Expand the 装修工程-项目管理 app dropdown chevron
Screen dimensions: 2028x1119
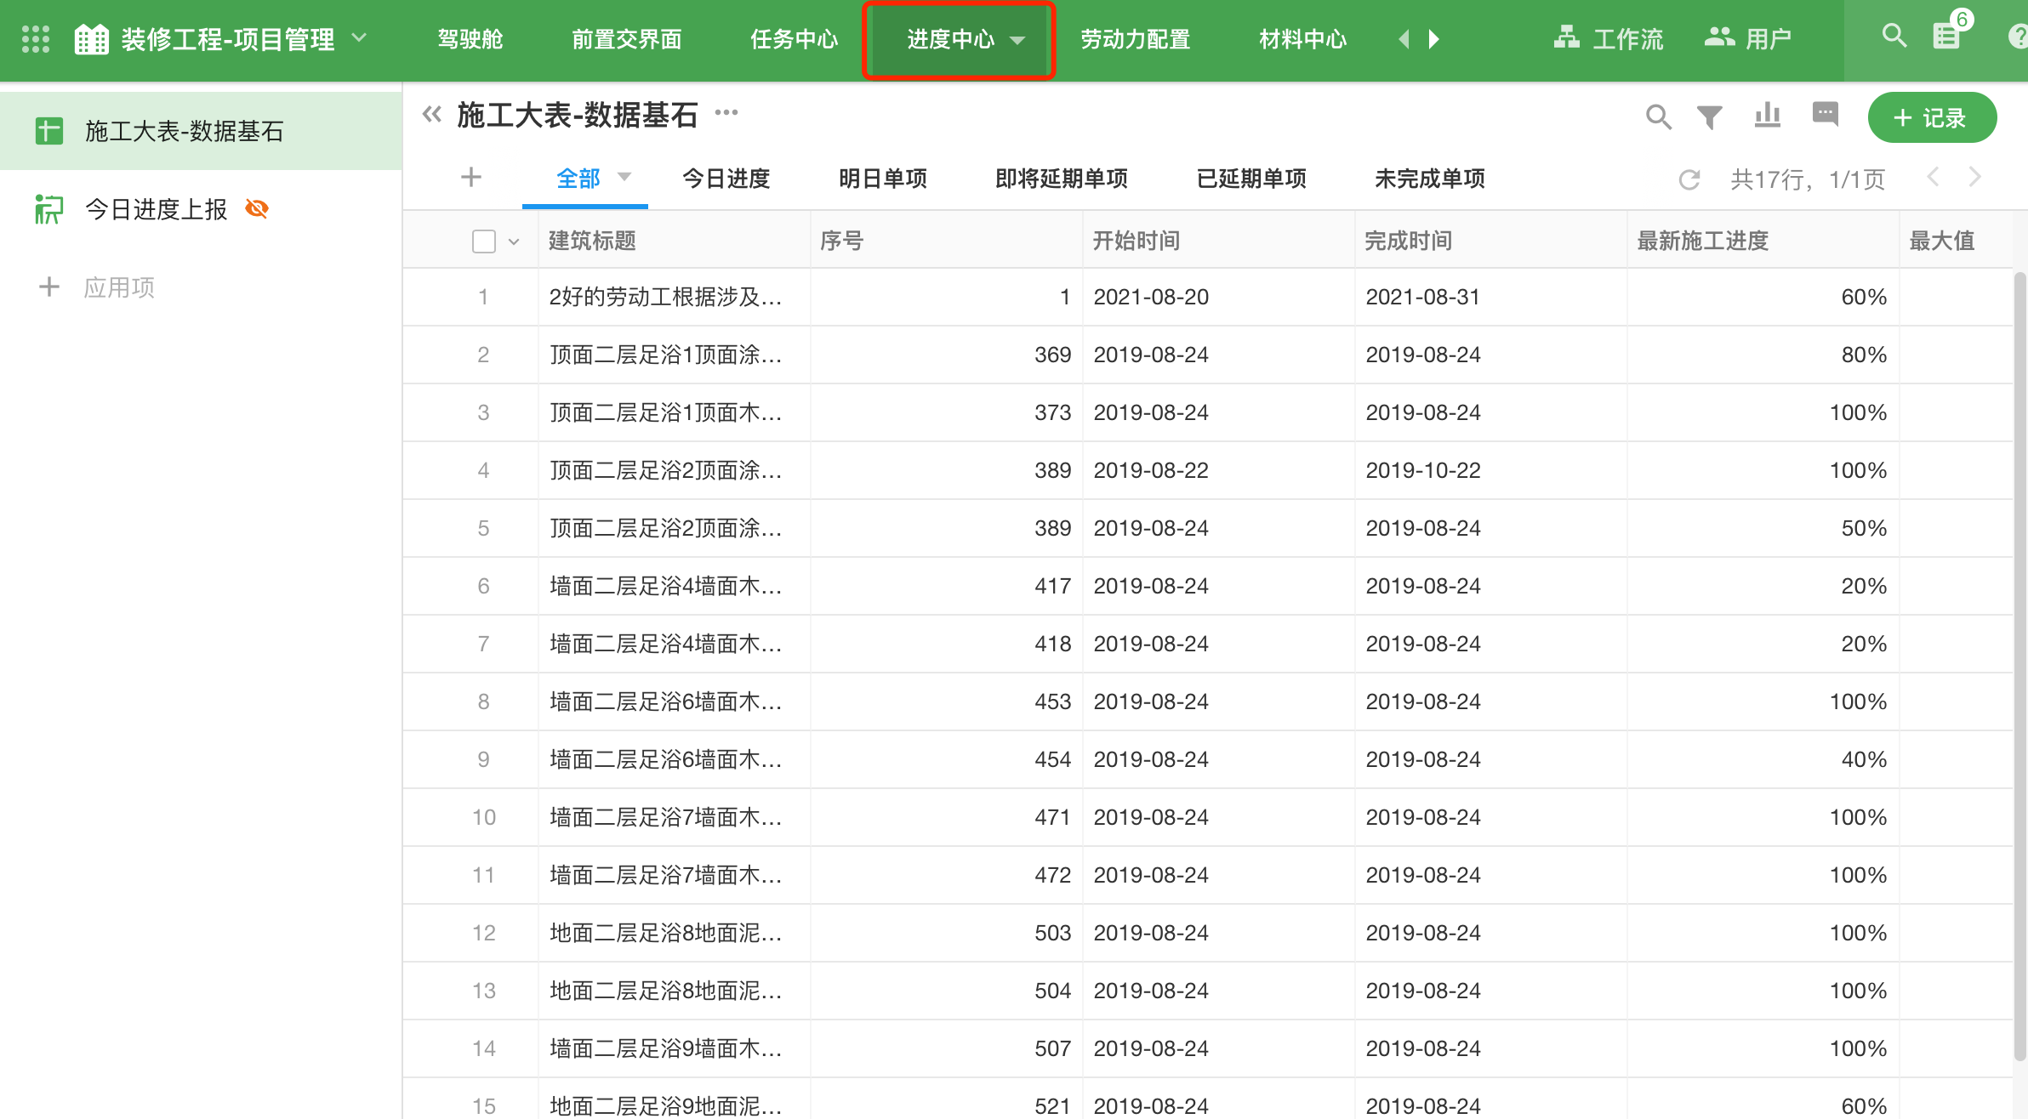[360, 38]
